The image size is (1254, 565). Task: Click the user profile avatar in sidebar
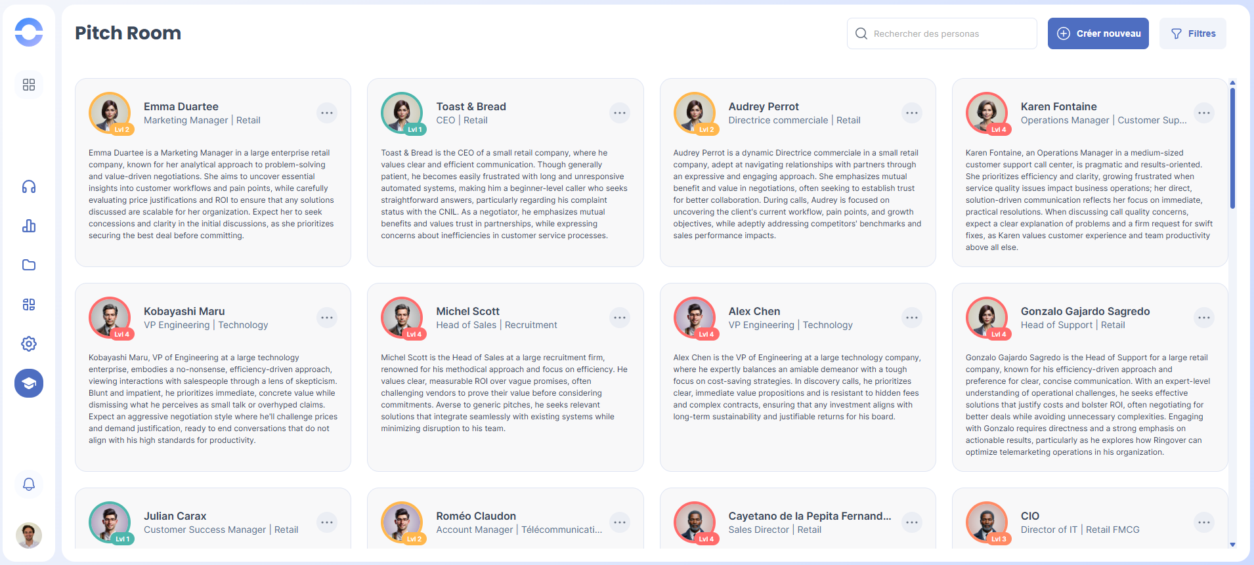(29, 535)
